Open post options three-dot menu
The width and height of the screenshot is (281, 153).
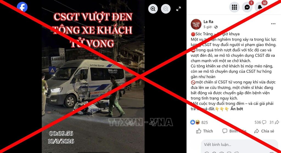(273, 24)
